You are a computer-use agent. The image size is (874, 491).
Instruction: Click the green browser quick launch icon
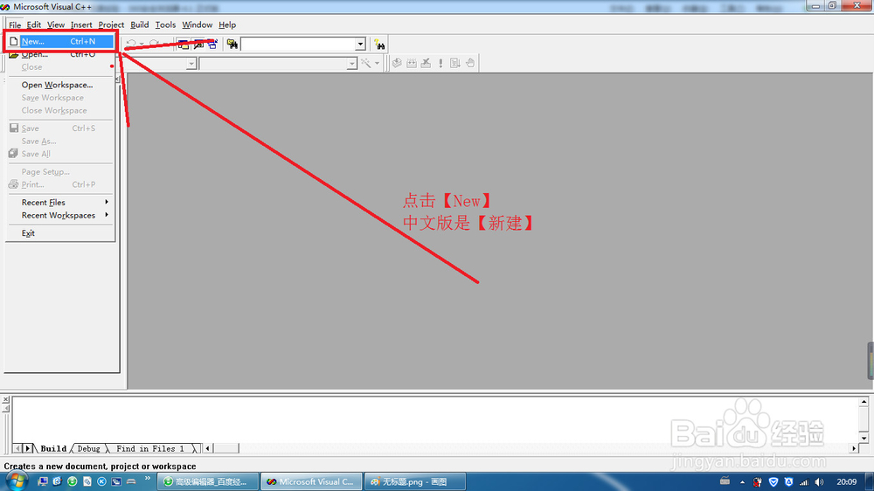72,481
